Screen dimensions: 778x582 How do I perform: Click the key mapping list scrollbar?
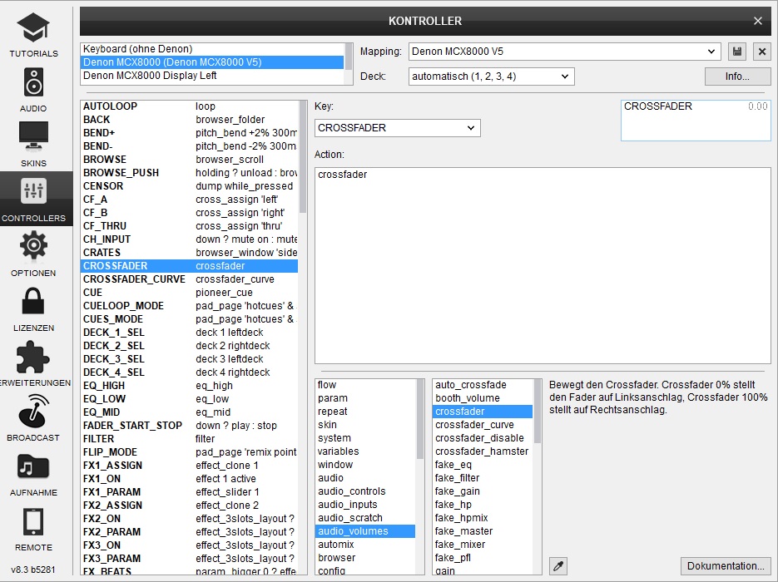point(303,156)
